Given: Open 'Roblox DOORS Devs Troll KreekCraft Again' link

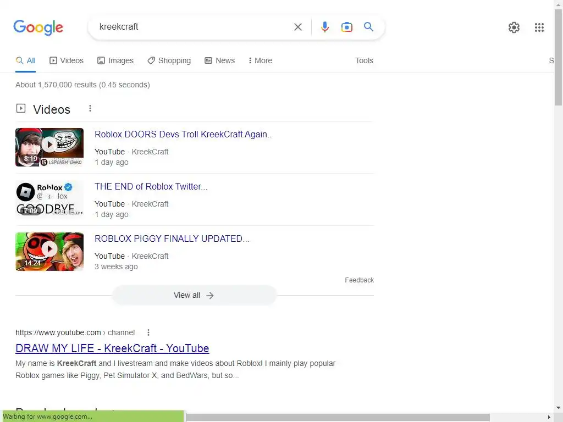Looking at the screenshot, I should pyautogui.click(x=183, y=134).
